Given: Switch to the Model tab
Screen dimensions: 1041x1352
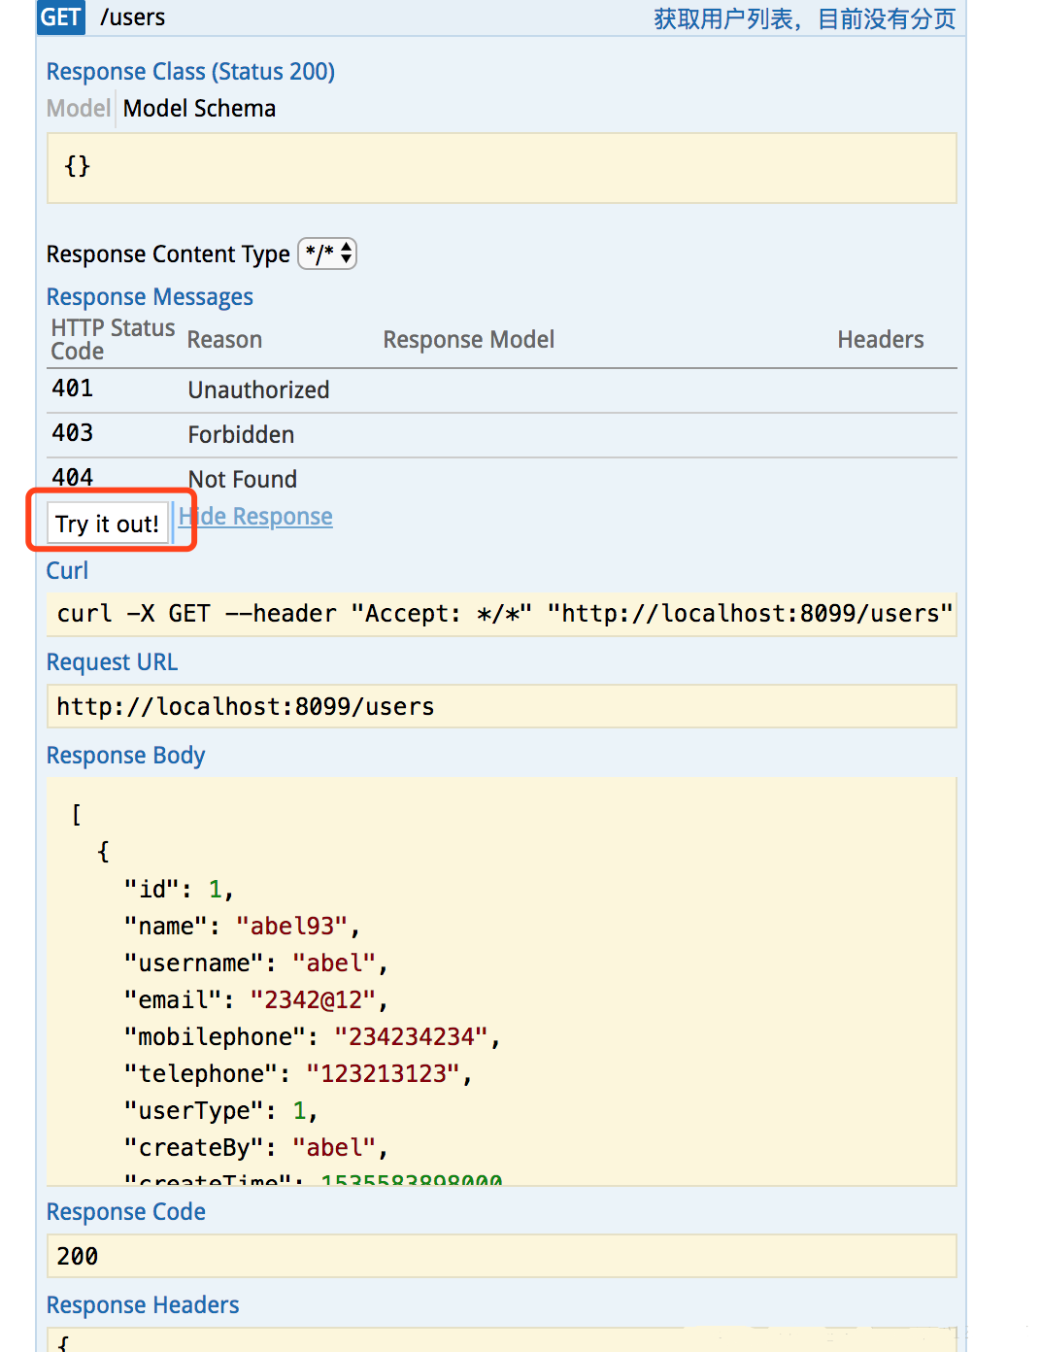Looking at the screenshot, I should point(79,108).
